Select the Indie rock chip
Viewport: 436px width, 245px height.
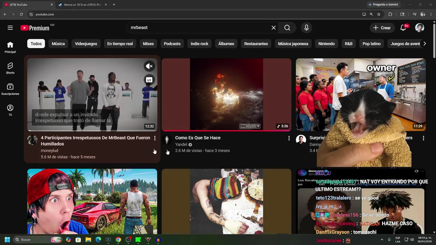tap(199, 44)
